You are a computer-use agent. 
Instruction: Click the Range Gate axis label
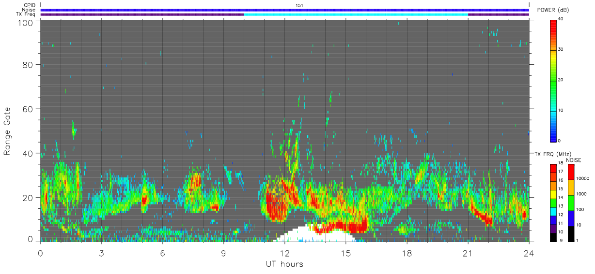point(7,130)
